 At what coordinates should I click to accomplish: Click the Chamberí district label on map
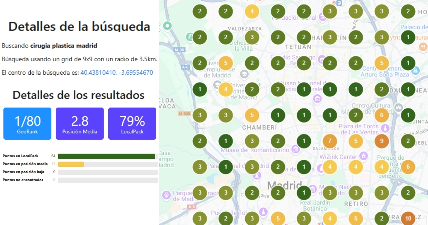(x=259, y=128)
